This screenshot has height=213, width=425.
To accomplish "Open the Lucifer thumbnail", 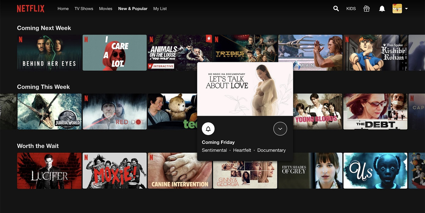I will [x=49, y=171].
